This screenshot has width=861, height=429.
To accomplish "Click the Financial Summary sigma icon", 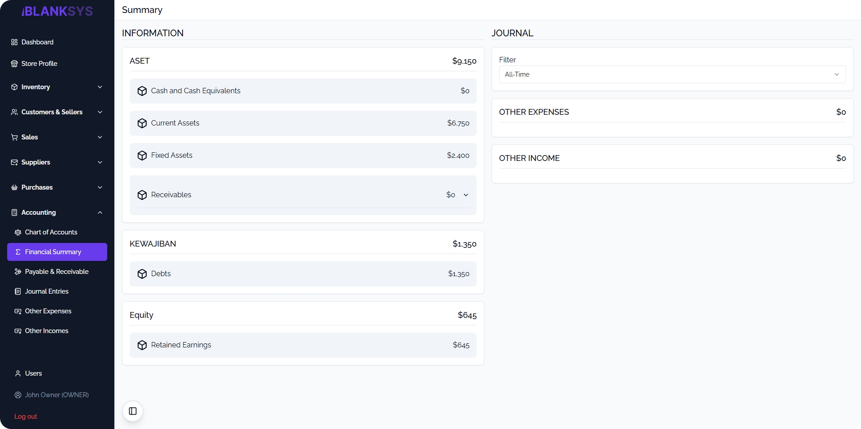I will coord(18,252).
